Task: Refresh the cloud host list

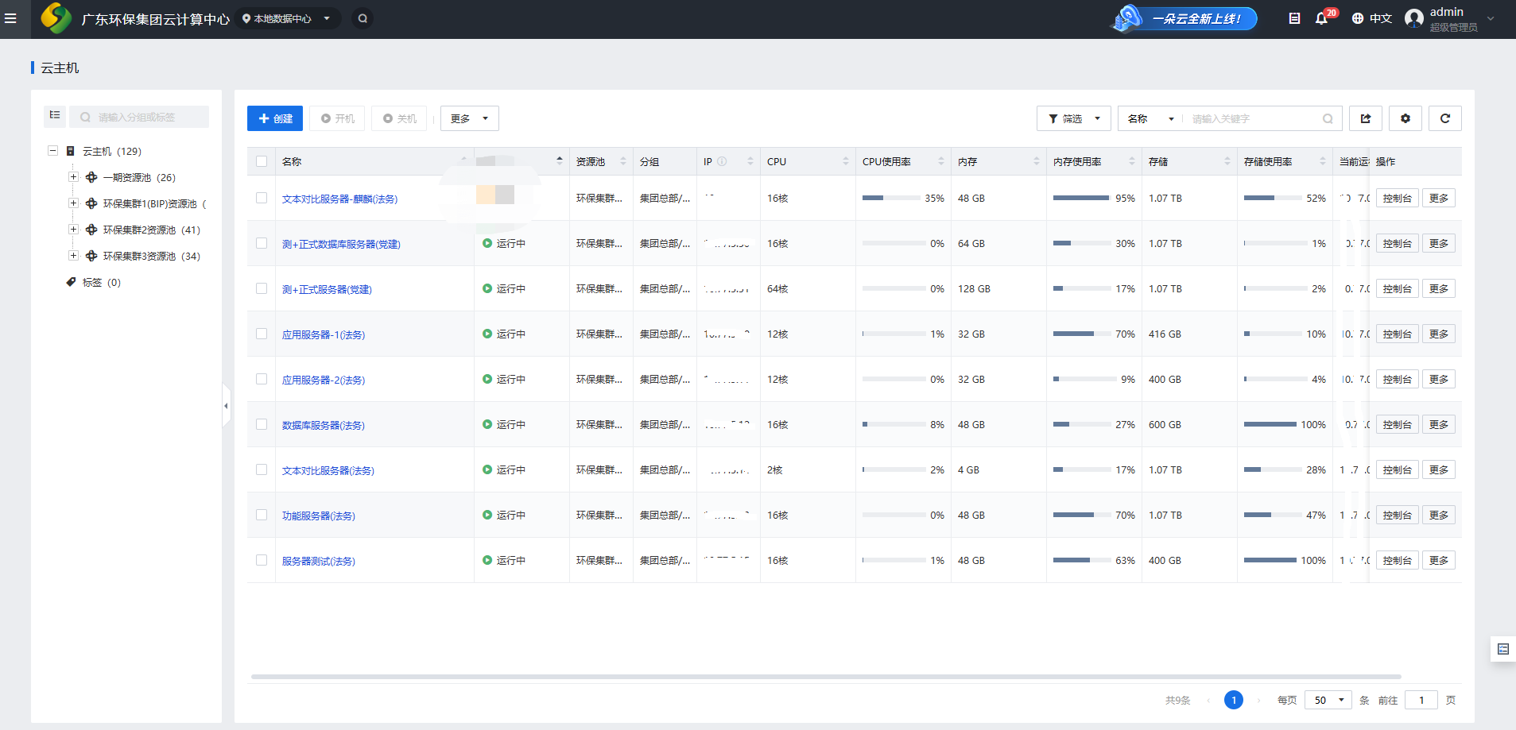Action: tap(1444, 118)
